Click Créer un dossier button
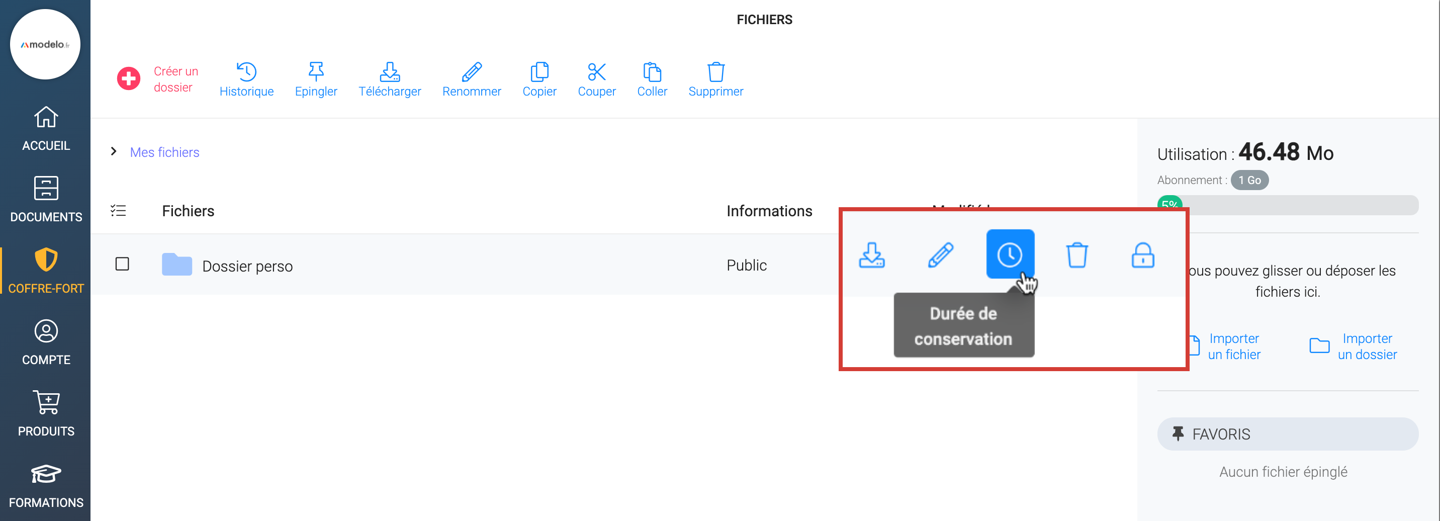This screenshot has width=1440, height=521. 158,79
